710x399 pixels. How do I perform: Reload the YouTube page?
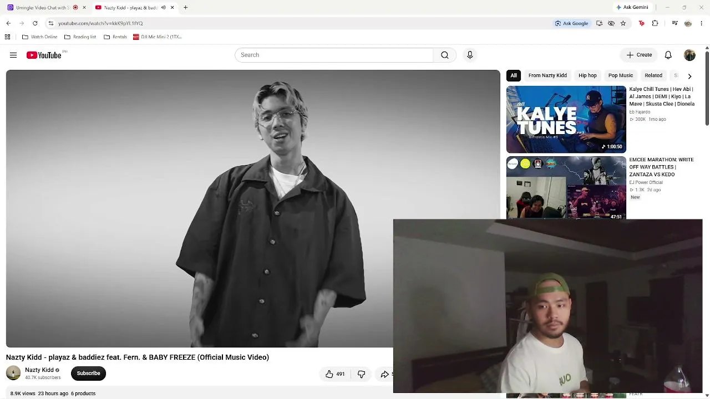pyautogui.click(x=35, y=23)
